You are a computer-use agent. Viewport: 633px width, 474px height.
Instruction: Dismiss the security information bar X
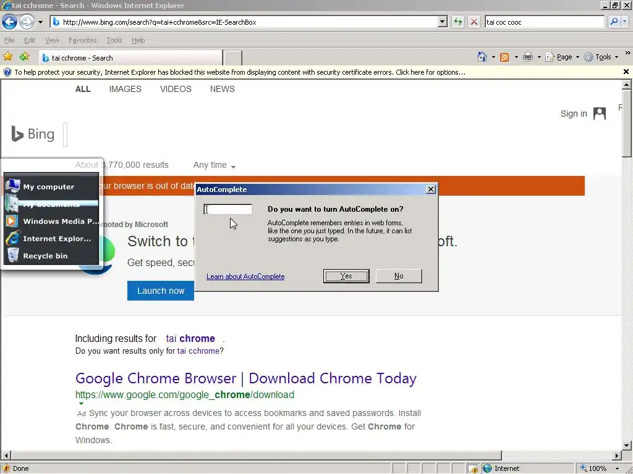tap(626, 72)
